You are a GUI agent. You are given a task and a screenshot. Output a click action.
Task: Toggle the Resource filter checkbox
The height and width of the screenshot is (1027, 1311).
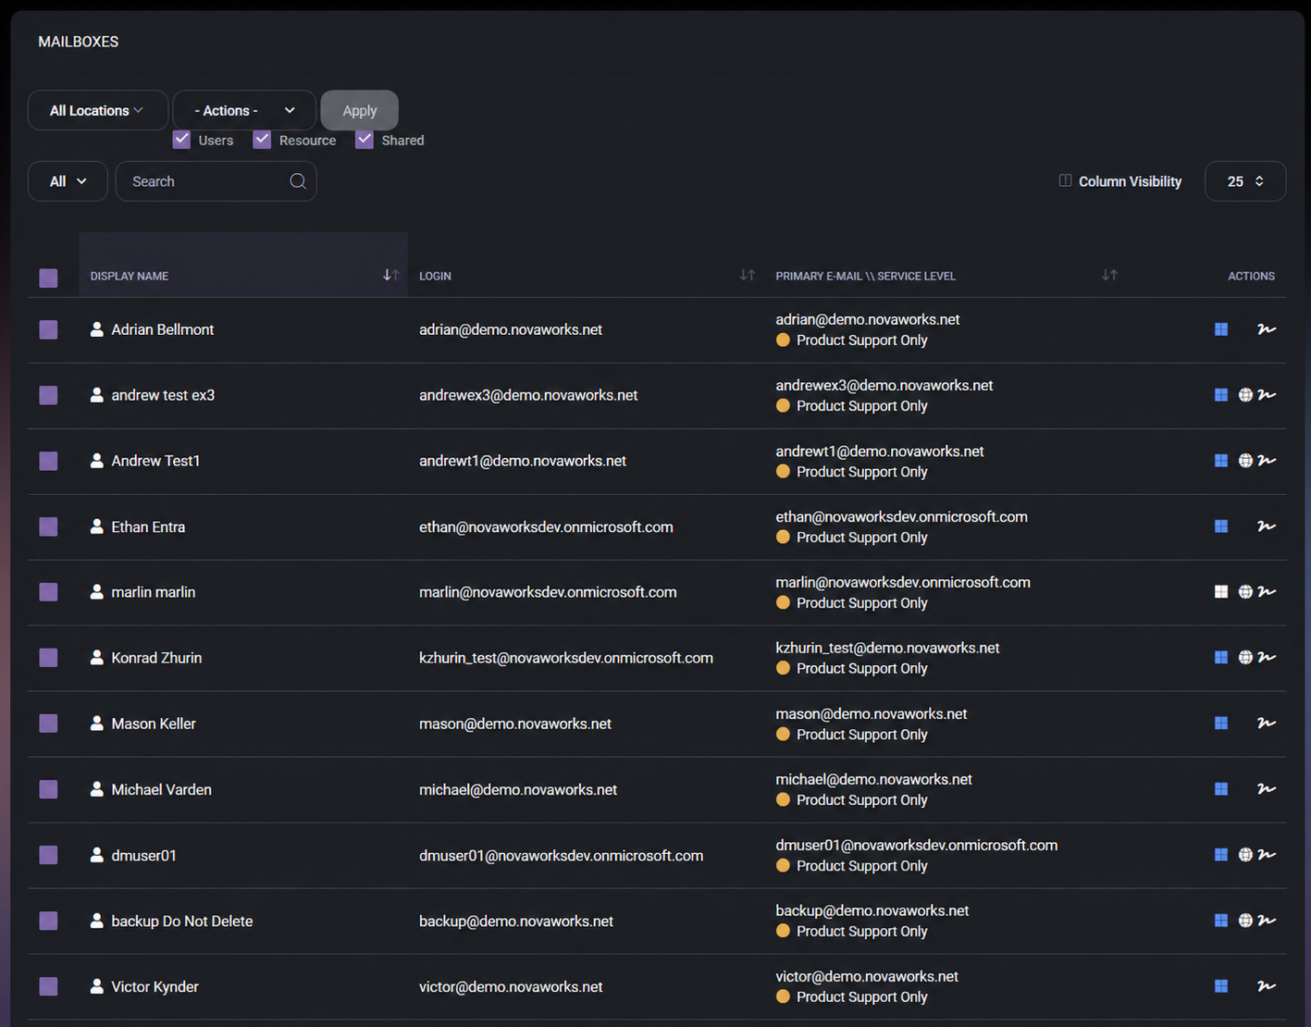click(x=262, y=140)
